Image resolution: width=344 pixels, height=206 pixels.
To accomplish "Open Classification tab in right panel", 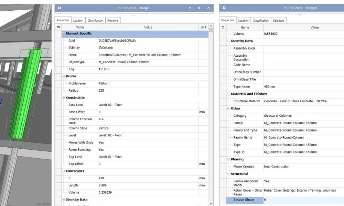I will 261,20.
